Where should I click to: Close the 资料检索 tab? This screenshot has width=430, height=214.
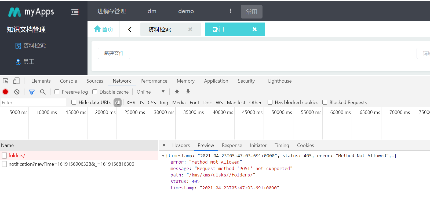pyautogui.click(x=190, y=29)
